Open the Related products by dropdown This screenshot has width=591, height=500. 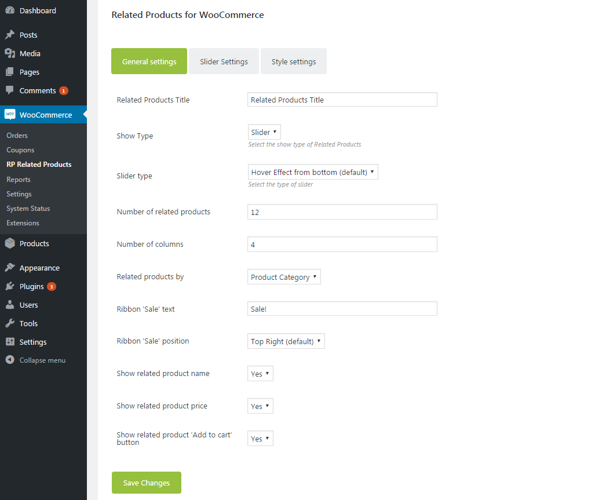pyautogui.click(x=284, y=276)
